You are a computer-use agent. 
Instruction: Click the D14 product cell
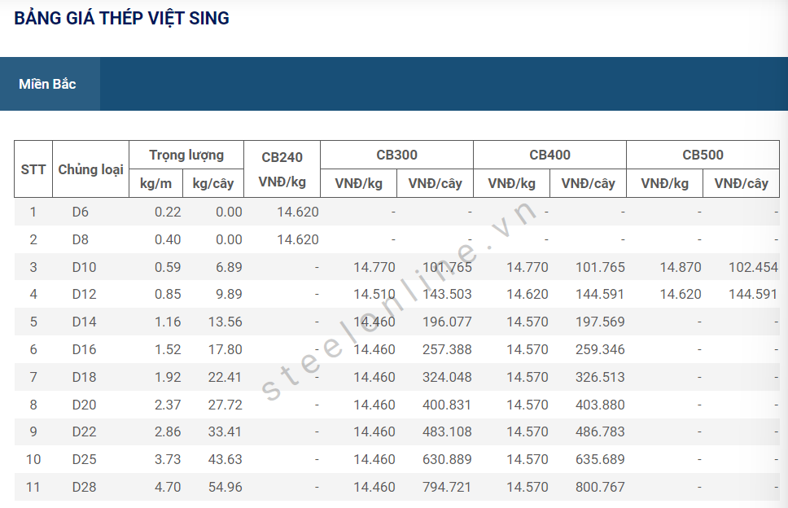pyautogui.click(x=84, y=322)
